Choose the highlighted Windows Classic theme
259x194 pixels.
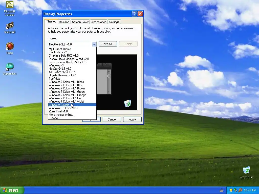(x=72, y=105)
